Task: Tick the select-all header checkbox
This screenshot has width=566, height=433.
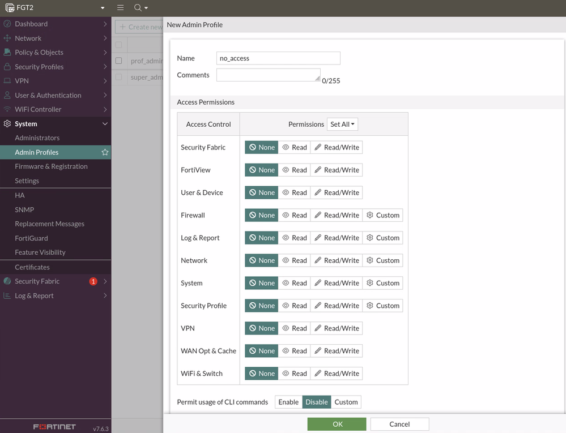Action: (119, 45)
